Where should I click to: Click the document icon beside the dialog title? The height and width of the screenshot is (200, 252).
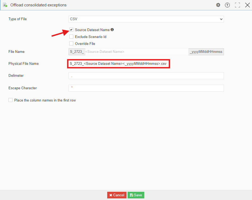tap(5, 5)
